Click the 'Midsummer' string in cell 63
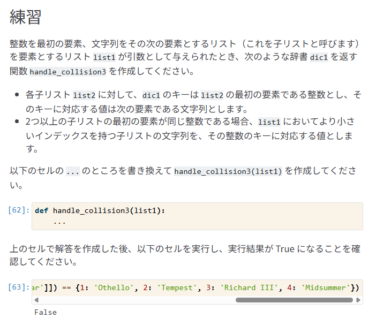Viewport: 376px width, 326px height. 325,287
